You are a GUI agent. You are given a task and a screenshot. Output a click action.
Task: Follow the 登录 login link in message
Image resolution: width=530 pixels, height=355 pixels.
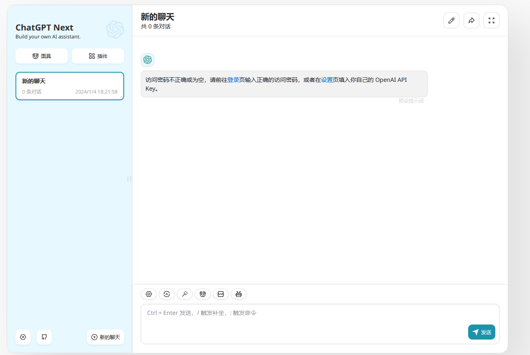233,80
